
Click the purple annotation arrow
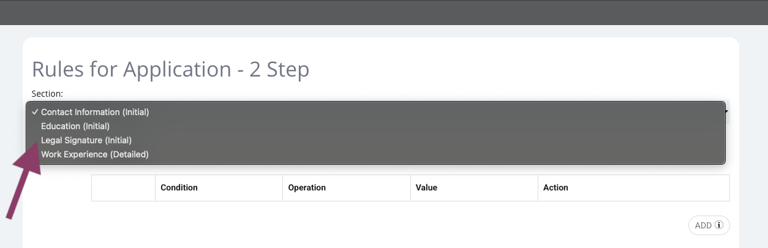pyautogui.click(x=23, y=181)
